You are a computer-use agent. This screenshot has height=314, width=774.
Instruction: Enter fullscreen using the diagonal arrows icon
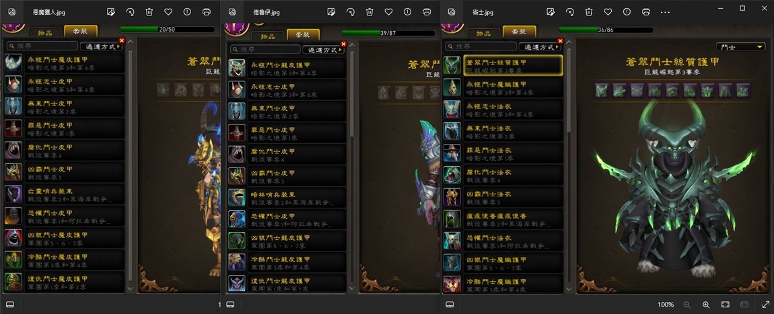click(x=766, y=305)
